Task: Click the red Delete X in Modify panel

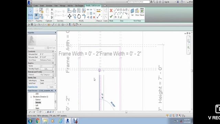Action: [x=94, y=17]
